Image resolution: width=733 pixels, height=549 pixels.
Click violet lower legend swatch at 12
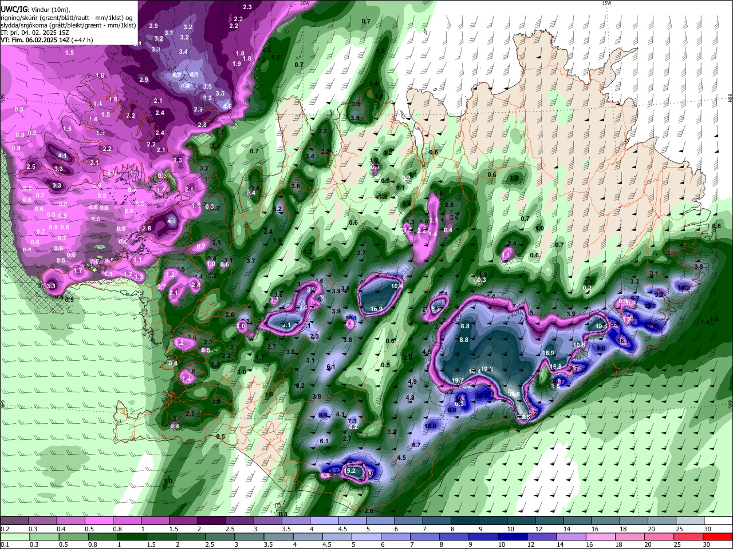(541, 536)
